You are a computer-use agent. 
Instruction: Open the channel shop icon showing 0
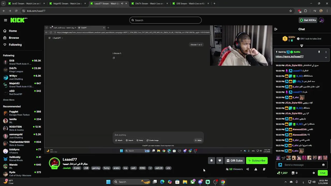(x=295, y=173)
